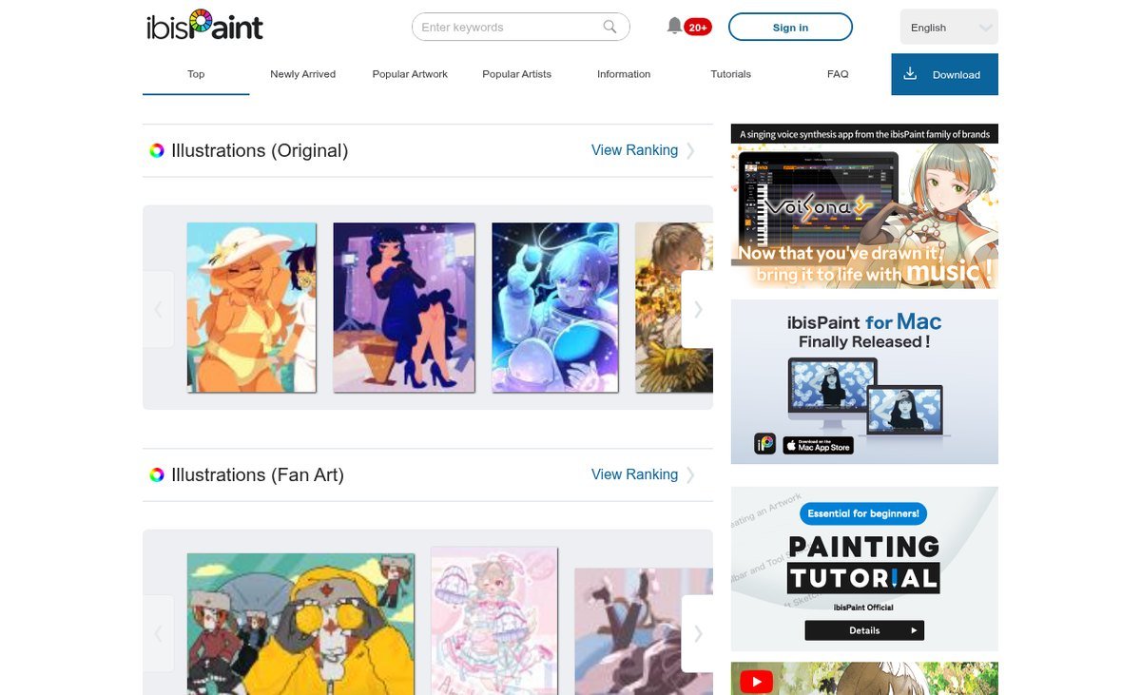This screenshot has height=695, width=1141.
Task: Open the pink frilly dress fan art
Action: click(494, 621)
